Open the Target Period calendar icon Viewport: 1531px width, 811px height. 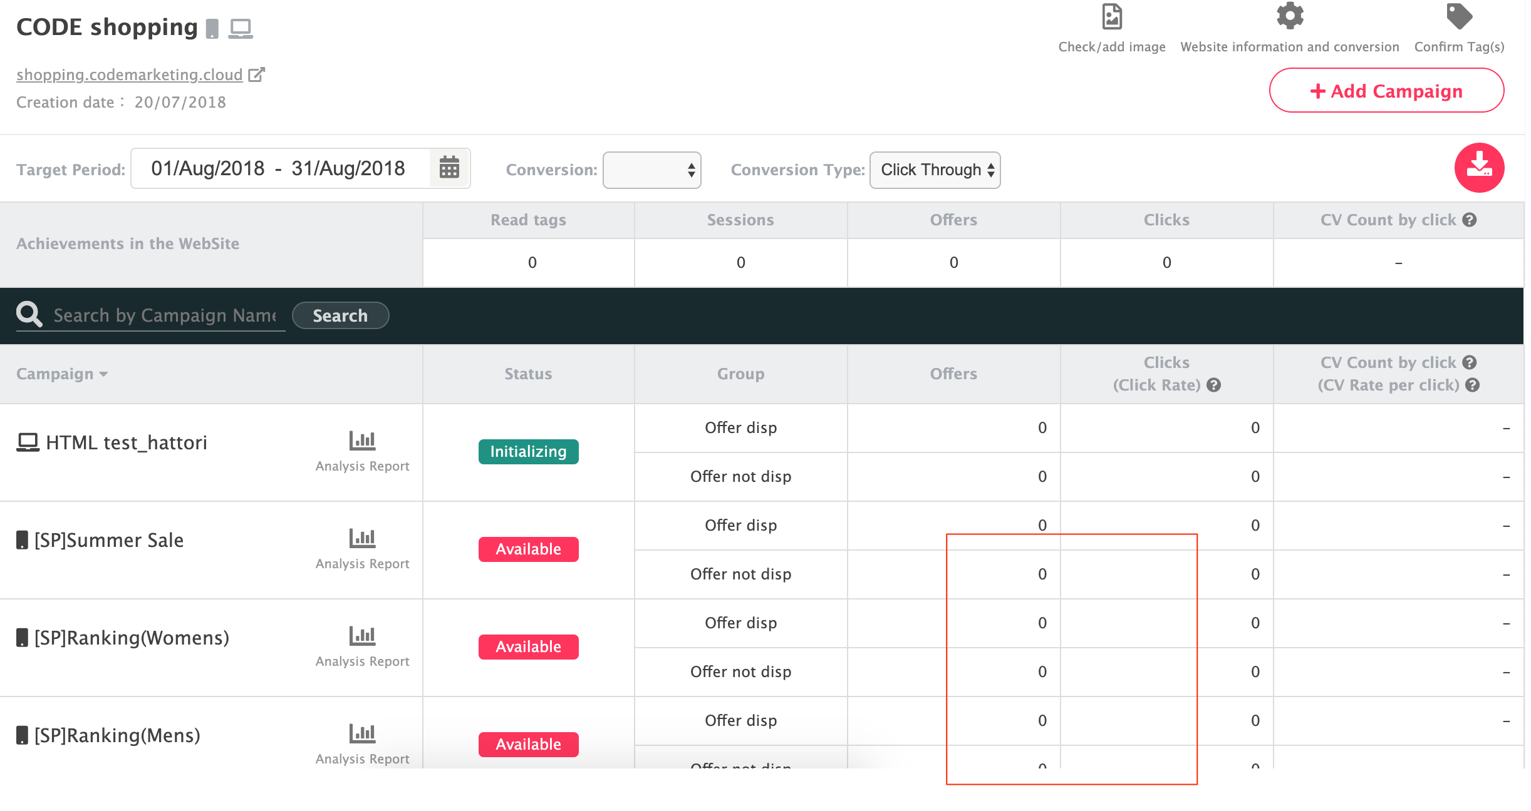(x=449, y=168)
